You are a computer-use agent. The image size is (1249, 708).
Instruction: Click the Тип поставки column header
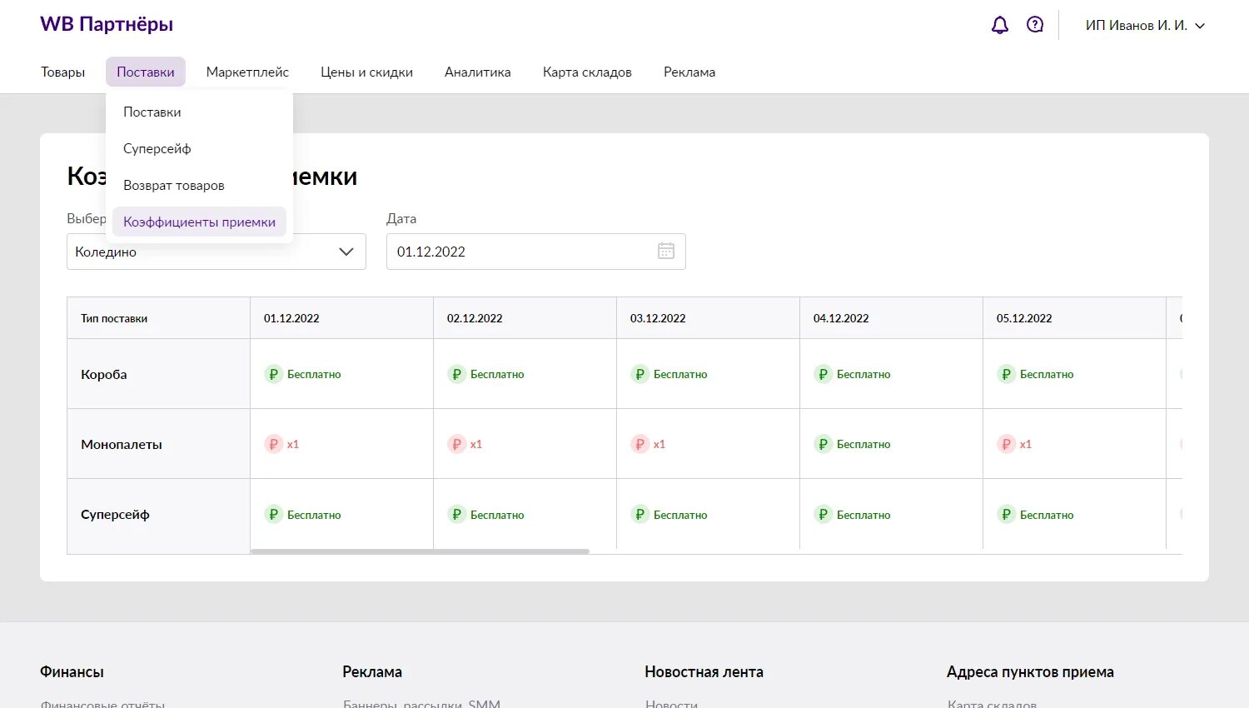coord(158,318)
